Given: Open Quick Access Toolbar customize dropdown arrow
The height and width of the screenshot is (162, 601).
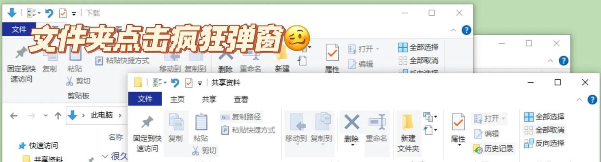Looking at the screenshot, I should [200, 83].
